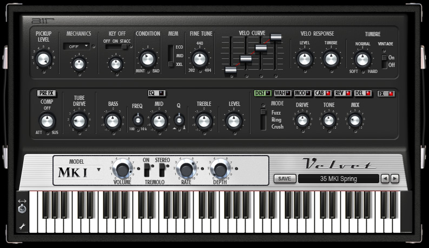Toggle the Tremolo ON switch
Viewport: 429px width, 248px height.
146,170
